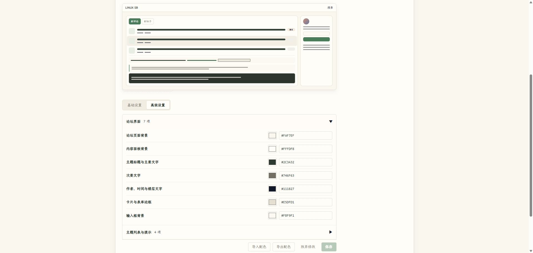Click the 论坛页面背景 label
533x253 pixels.
coord(137,136)
